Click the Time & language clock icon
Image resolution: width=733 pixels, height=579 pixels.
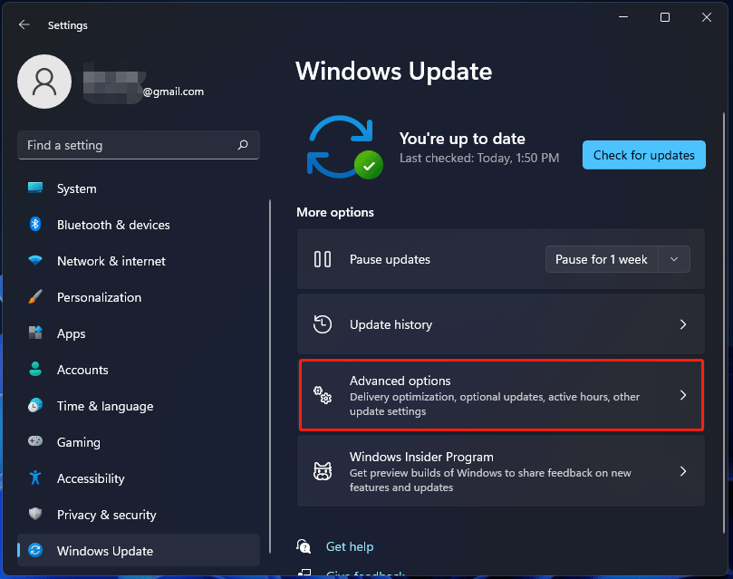coord(35,405)
